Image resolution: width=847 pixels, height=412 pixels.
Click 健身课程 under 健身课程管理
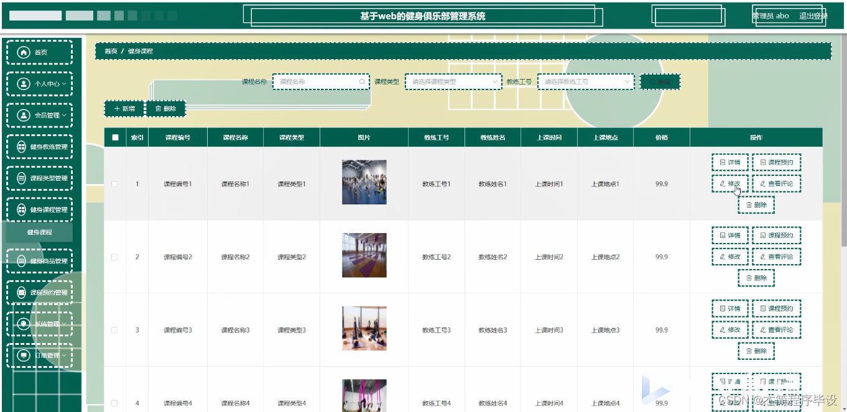[39, 231]
